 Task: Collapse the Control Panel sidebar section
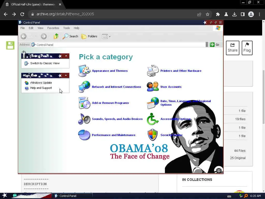(66, 56)
